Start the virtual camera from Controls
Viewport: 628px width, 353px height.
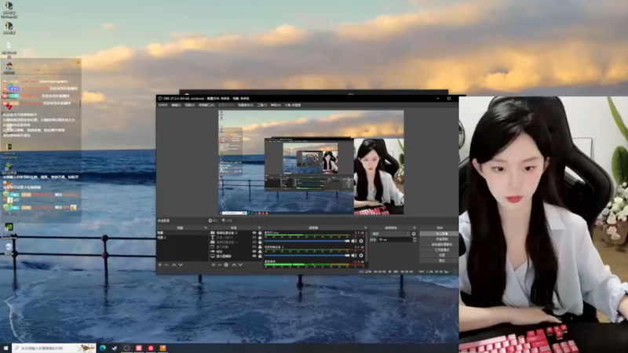click(440, 244)
